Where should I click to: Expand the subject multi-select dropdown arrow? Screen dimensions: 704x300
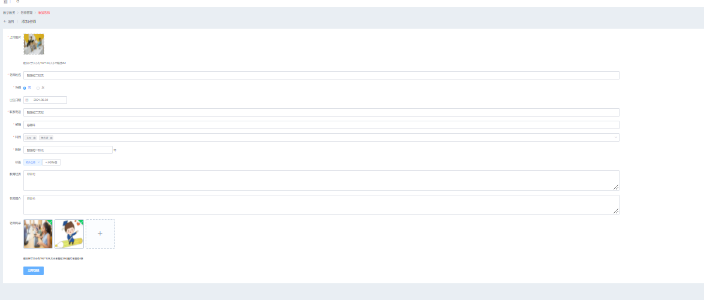tap(615, 137)
